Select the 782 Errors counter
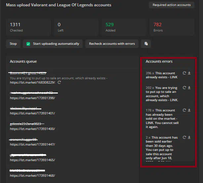Screen dimensions: 203x183 click(x=172, y=27)
